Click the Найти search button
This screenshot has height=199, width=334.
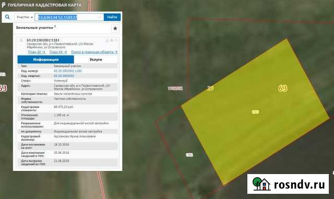click(112, 17)
